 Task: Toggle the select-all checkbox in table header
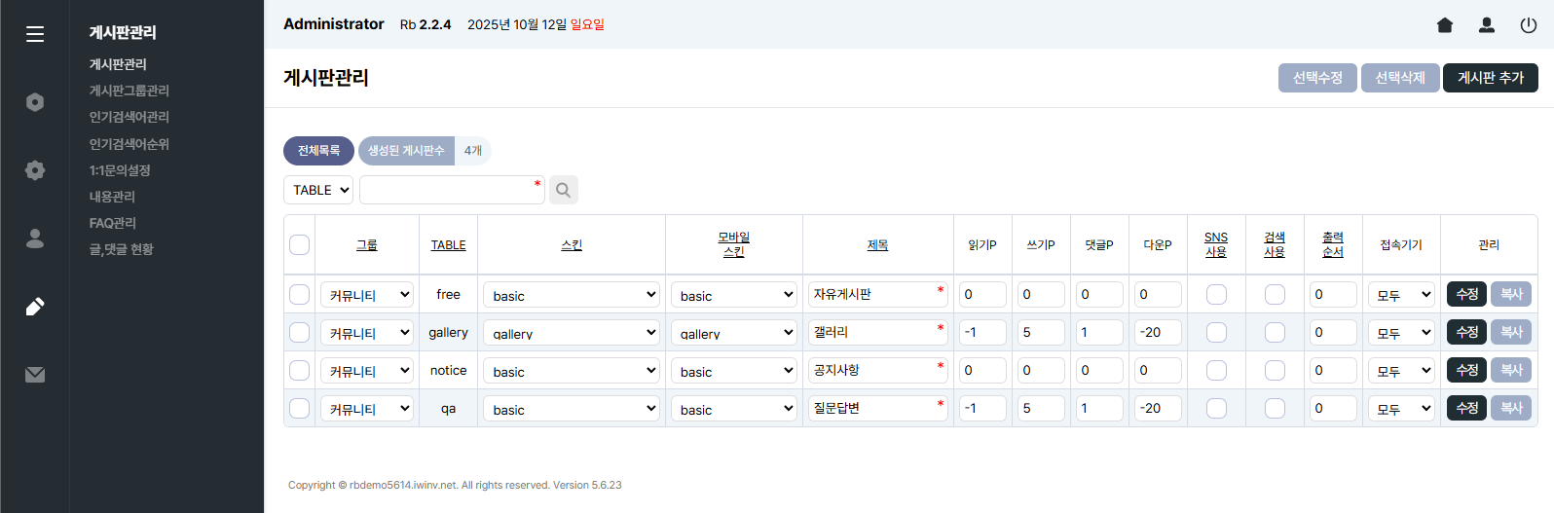300,244
